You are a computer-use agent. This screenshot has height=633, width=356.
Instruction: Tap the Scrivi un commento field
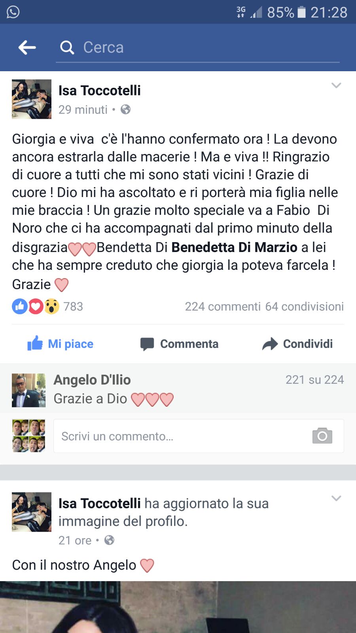click(x=199, y=436)
